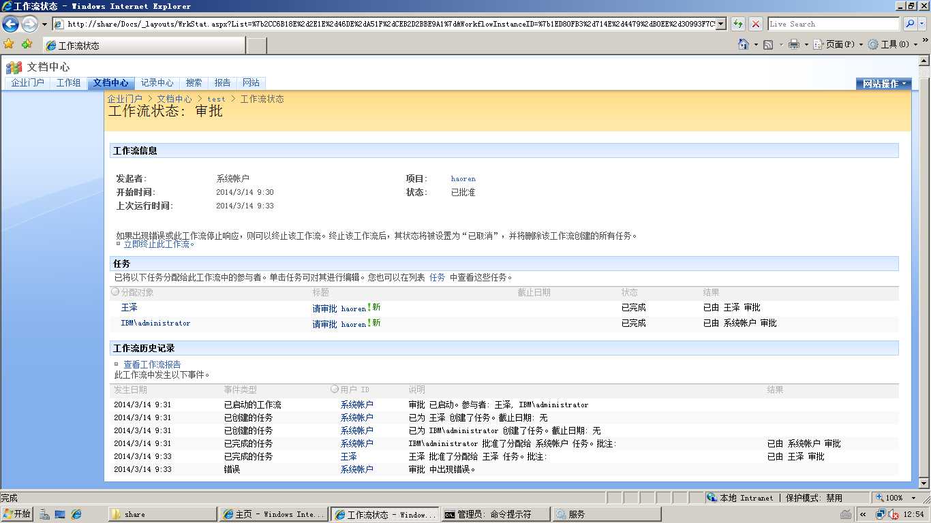931x523 pixels.
Task: Expand the address bar URL history dropdown
Action: (x=722, y=24)
